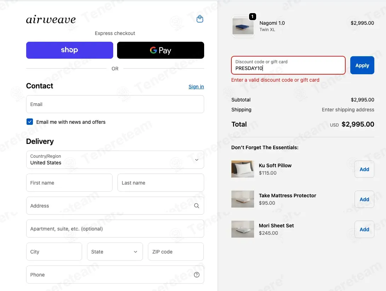The width and height of the screenshot is (386, 291).
Task: Click the Ku Soft Pillow thumbnail
Action: [242, 169]
